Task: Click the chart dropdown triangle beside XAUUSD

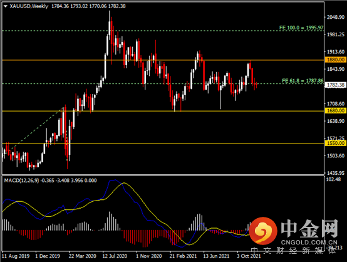Action: [x=6, y=6]
